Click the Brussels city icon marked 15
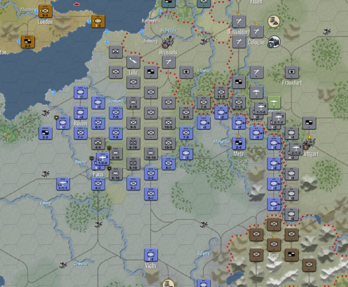Screen dimensions: 348x287 click(168, 43)
